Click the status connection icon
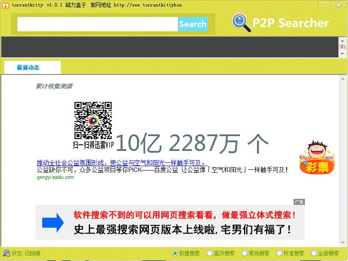 [x=7, y=253]
